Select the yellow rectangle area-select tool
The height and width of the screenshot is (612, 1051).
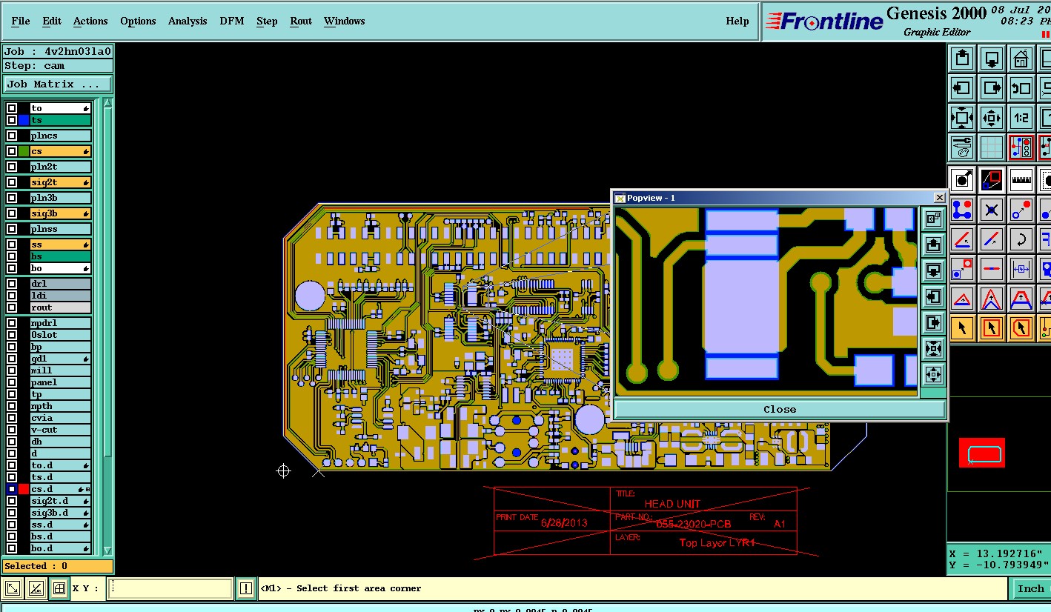[x=992, y=327]
